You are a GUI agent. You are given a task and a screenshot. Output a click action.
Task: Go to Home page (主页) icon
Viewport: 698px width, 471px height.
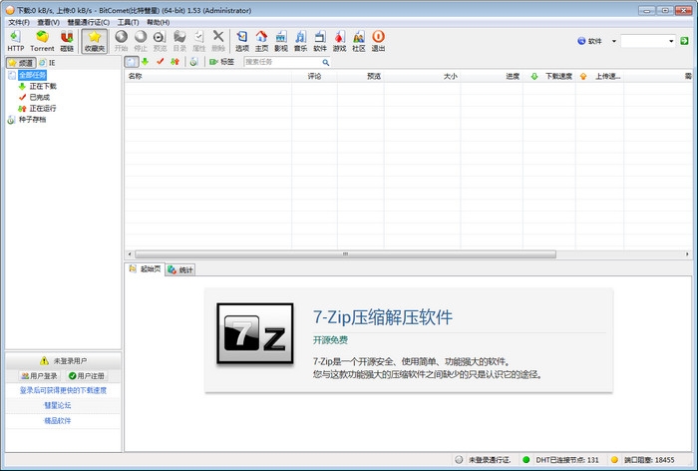point(261,41)
